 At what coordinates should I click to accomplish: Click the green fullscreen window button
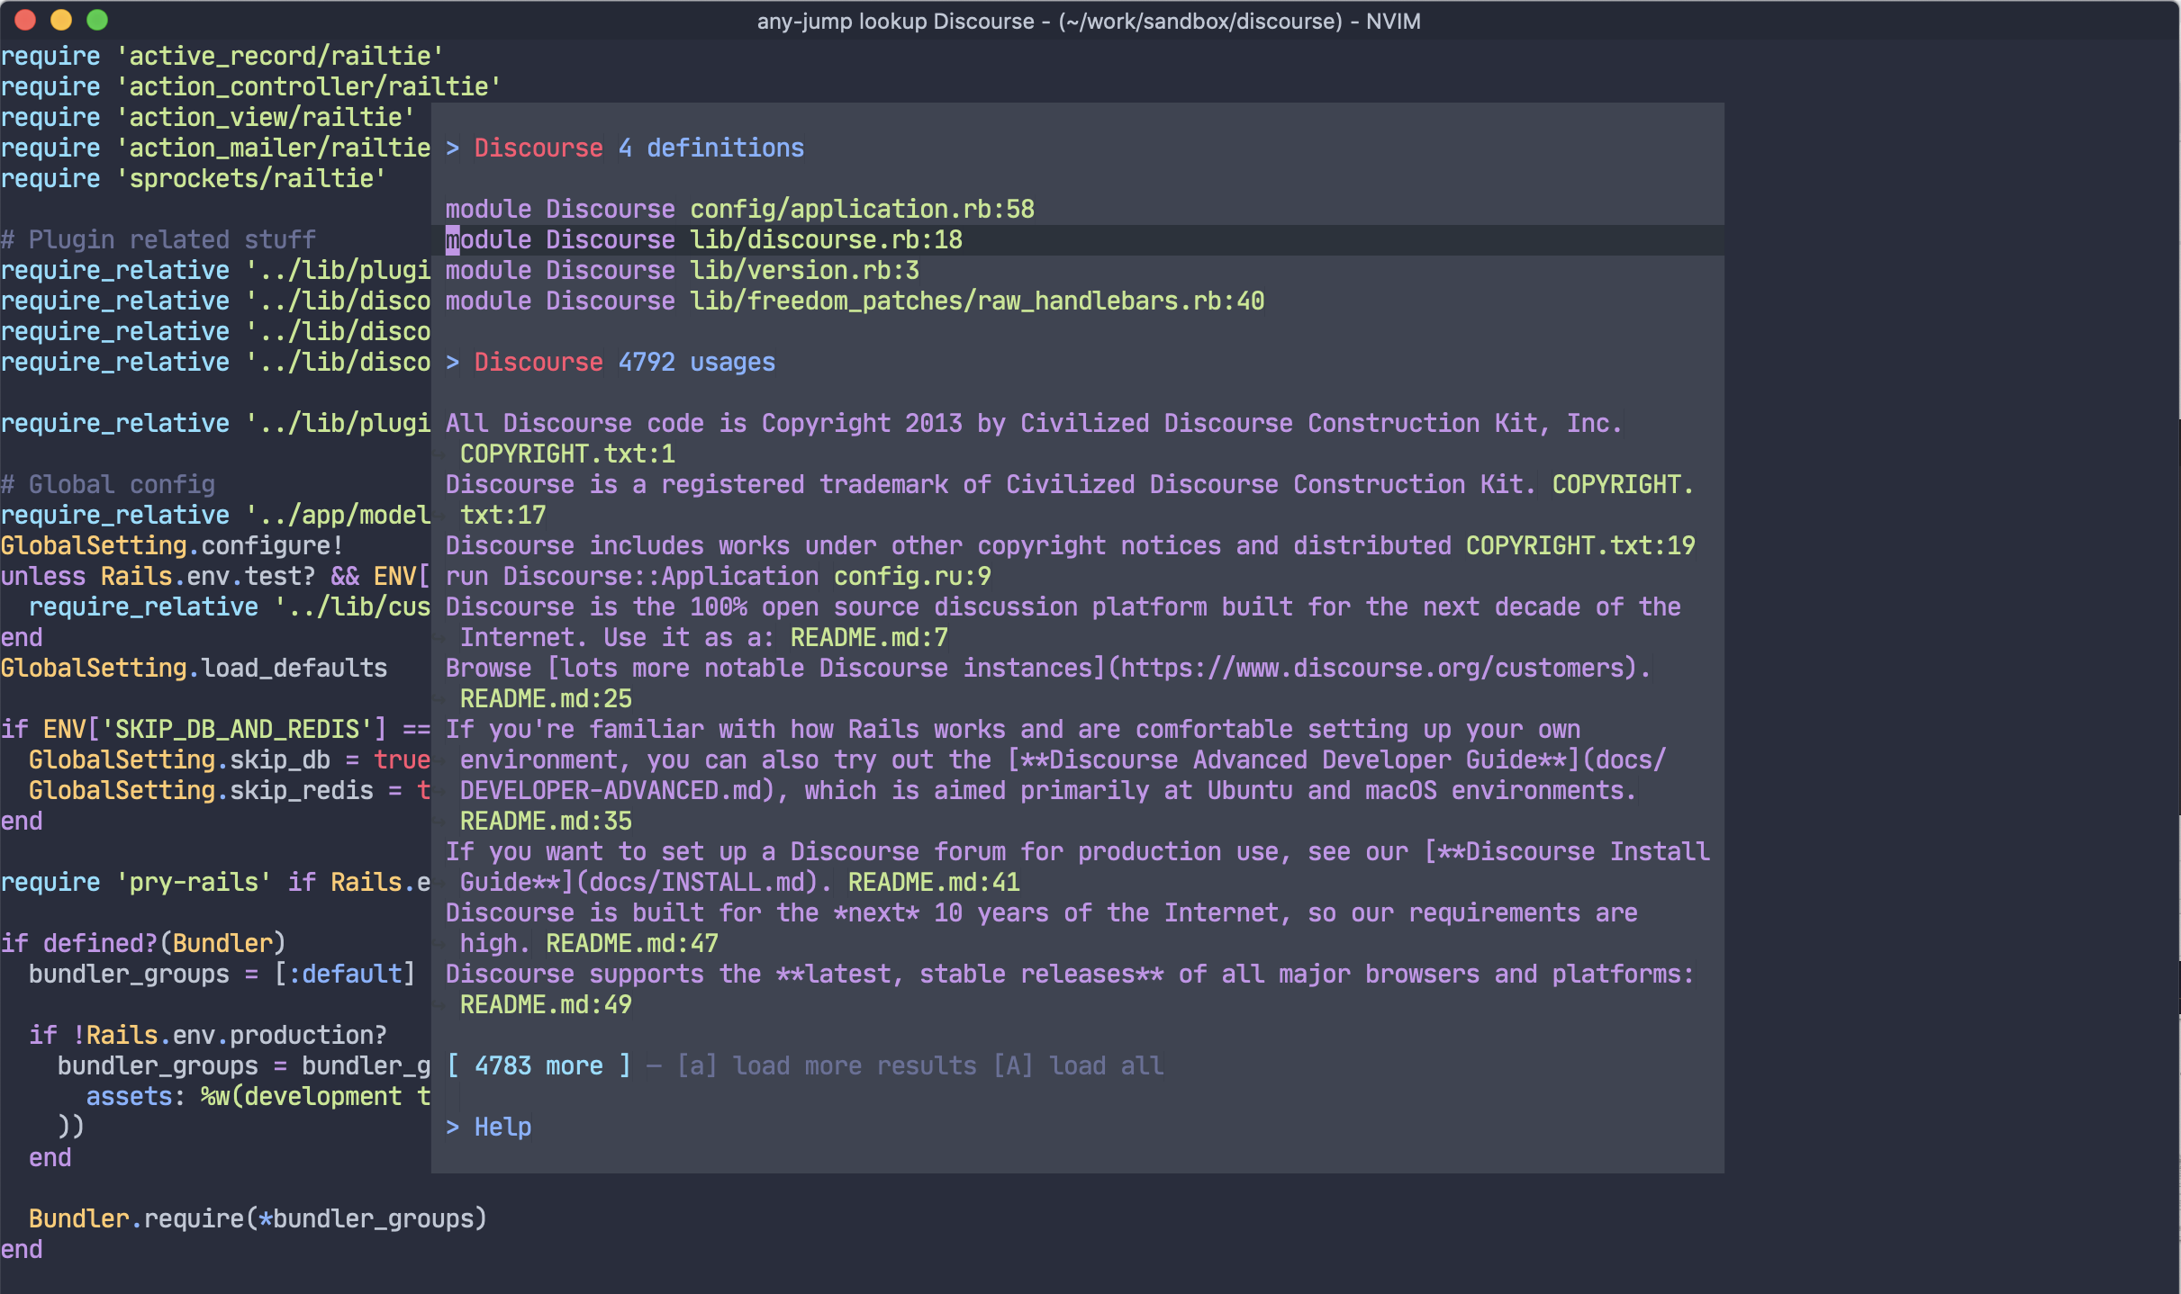tap(97, 20)
